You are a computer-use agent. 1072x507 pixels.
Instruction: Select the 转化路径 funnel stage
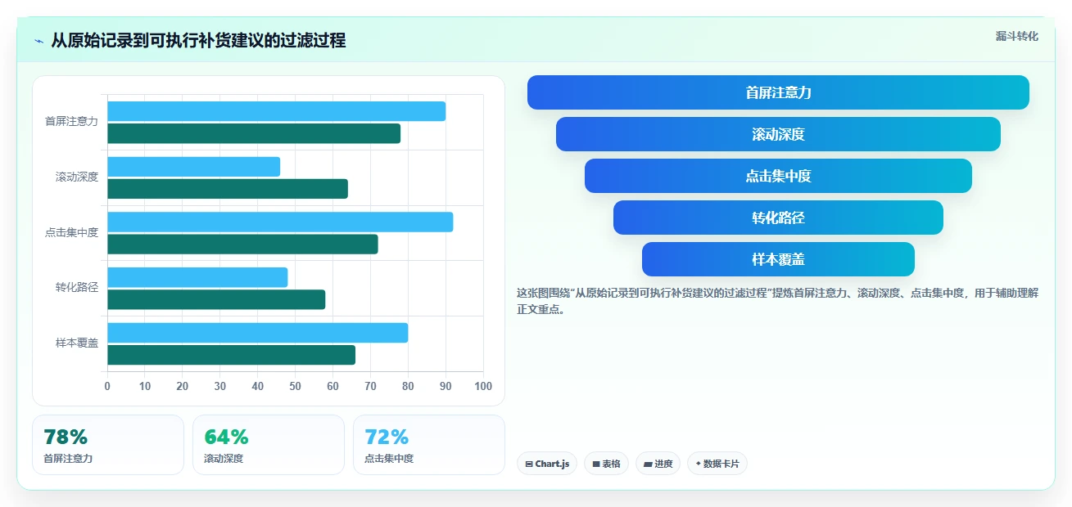778,218
